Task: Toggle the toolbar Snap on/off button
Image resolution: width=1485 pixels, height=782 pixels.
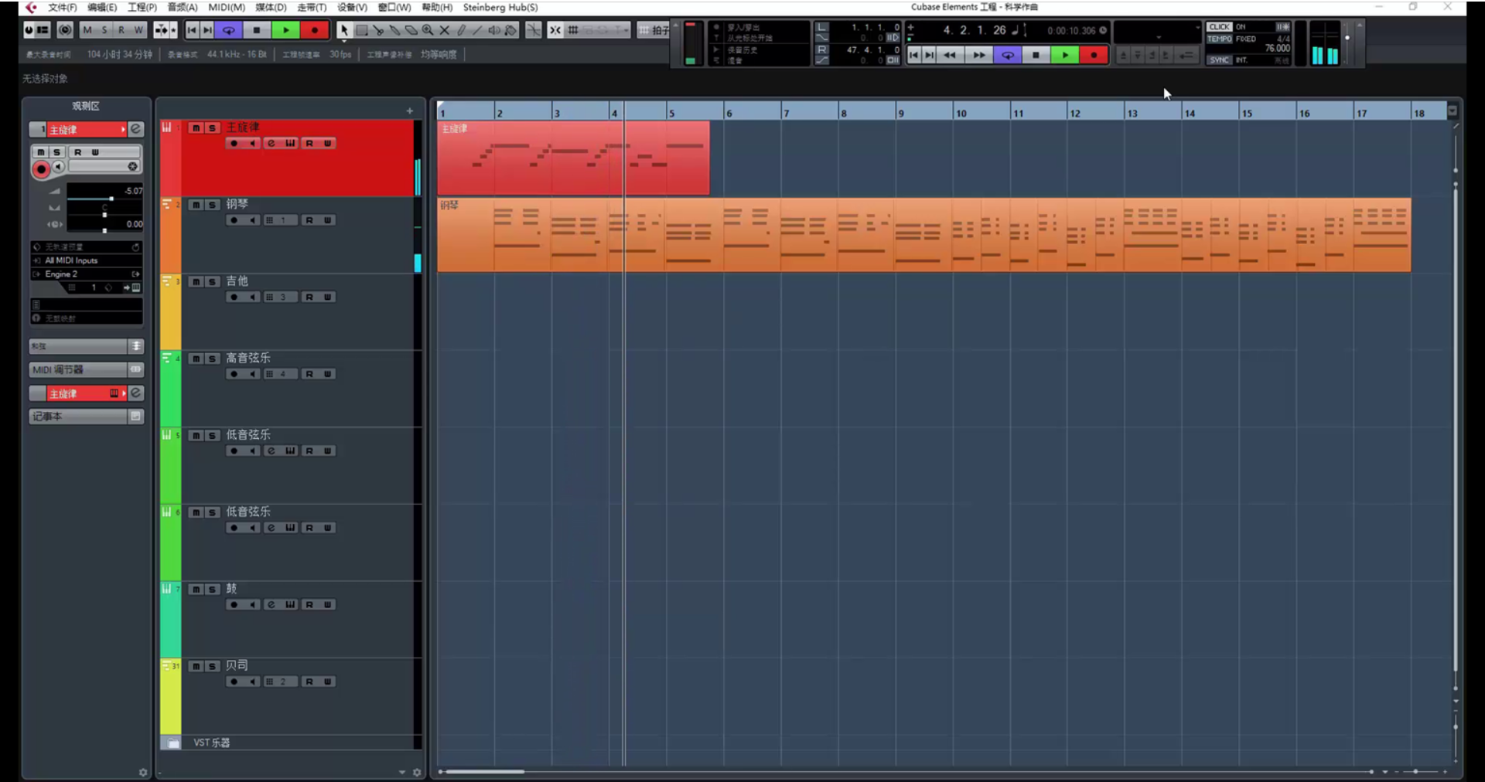Action: [x=555, y=30]
